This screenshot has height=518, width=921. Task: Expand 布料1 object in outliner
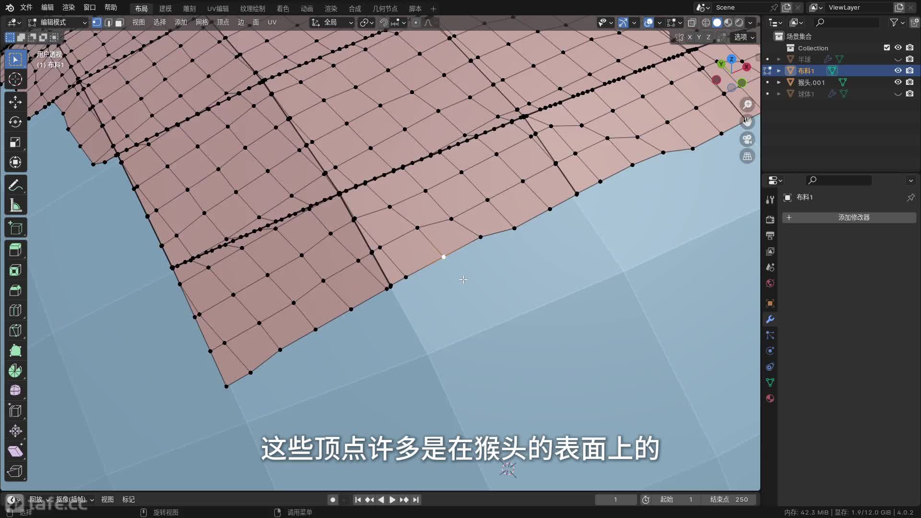[779, 71]
